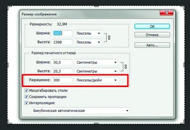This screenshot has height=130, width=190.
Task: Click the print Высота field with 20,3
Action: 62,71
